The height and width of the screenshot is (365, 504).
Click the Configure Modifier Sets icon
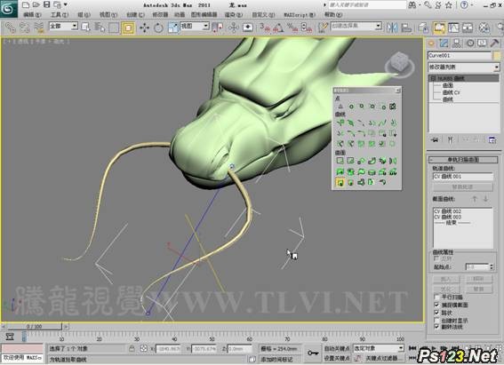click(492, 140)
